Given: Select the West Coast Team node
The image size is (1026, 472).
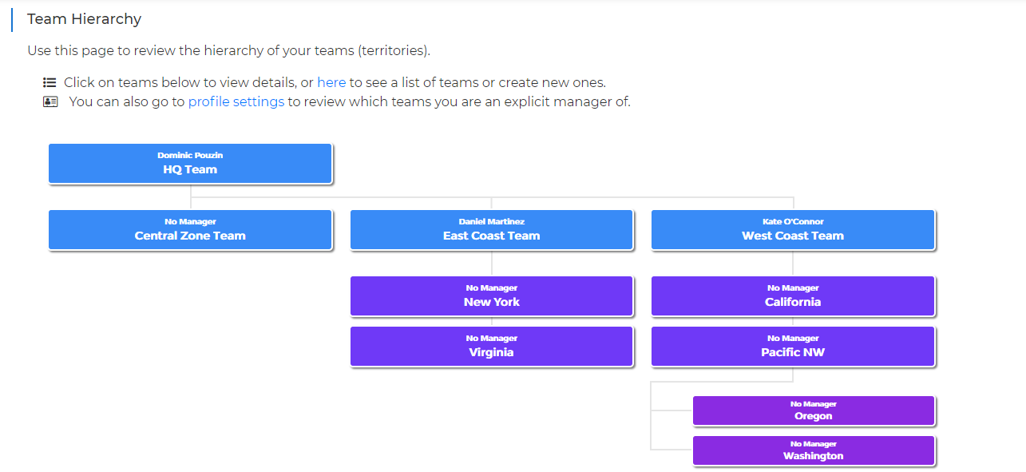Looking at the screenshot, I should click(793, 230).
